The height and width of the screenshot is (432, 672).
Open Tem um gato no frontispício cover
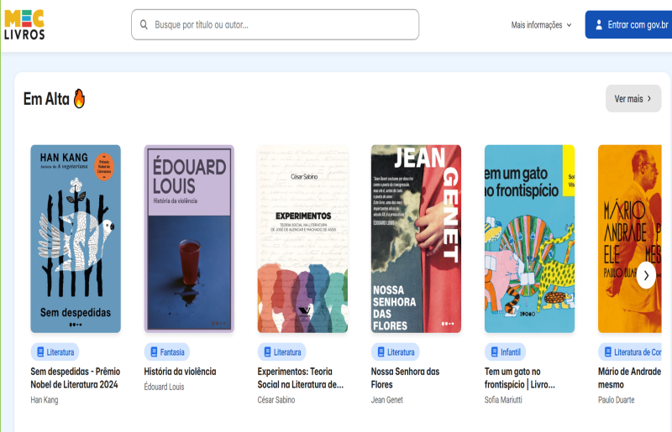coord(529,239)
